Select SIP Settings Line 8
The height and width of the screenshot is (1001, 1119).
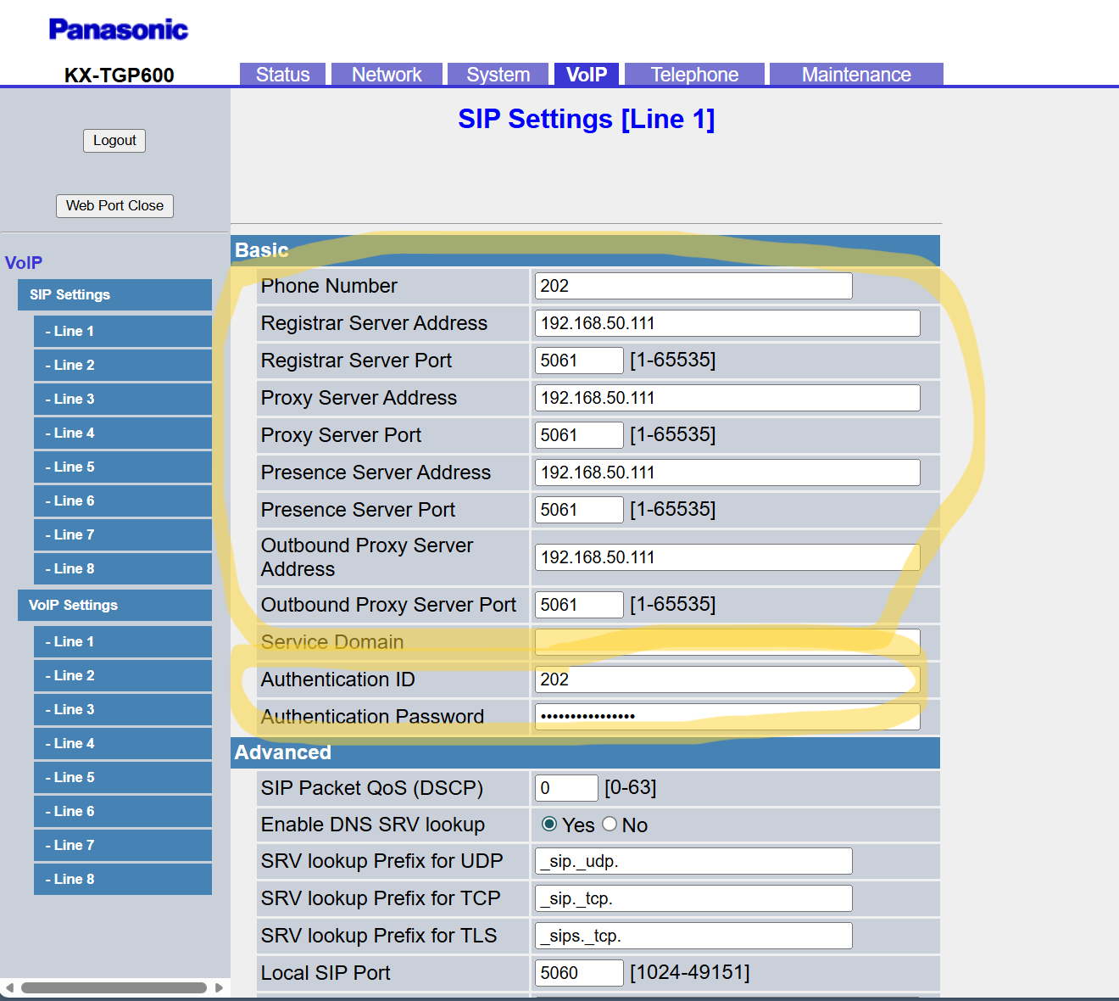tap(123, 568)
